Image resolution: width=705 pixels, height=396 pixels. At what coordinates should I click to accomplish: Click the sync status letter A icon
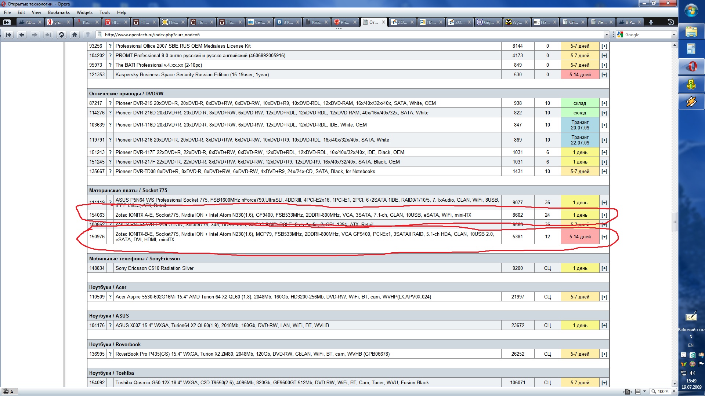pos(12,392)
